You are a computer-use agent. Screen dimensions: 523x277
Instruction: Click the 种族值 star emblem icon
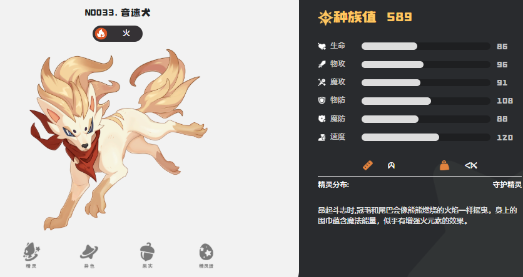tap(325, 17)
